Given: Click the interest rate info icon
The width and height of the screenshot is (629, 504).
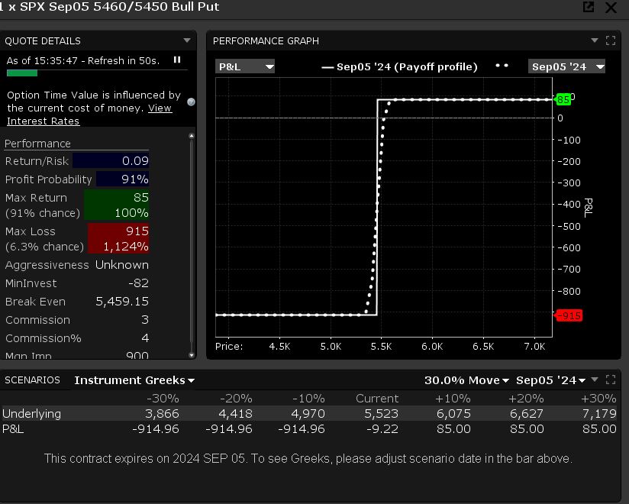Looking at the screenshot, I should click(191, 102).
